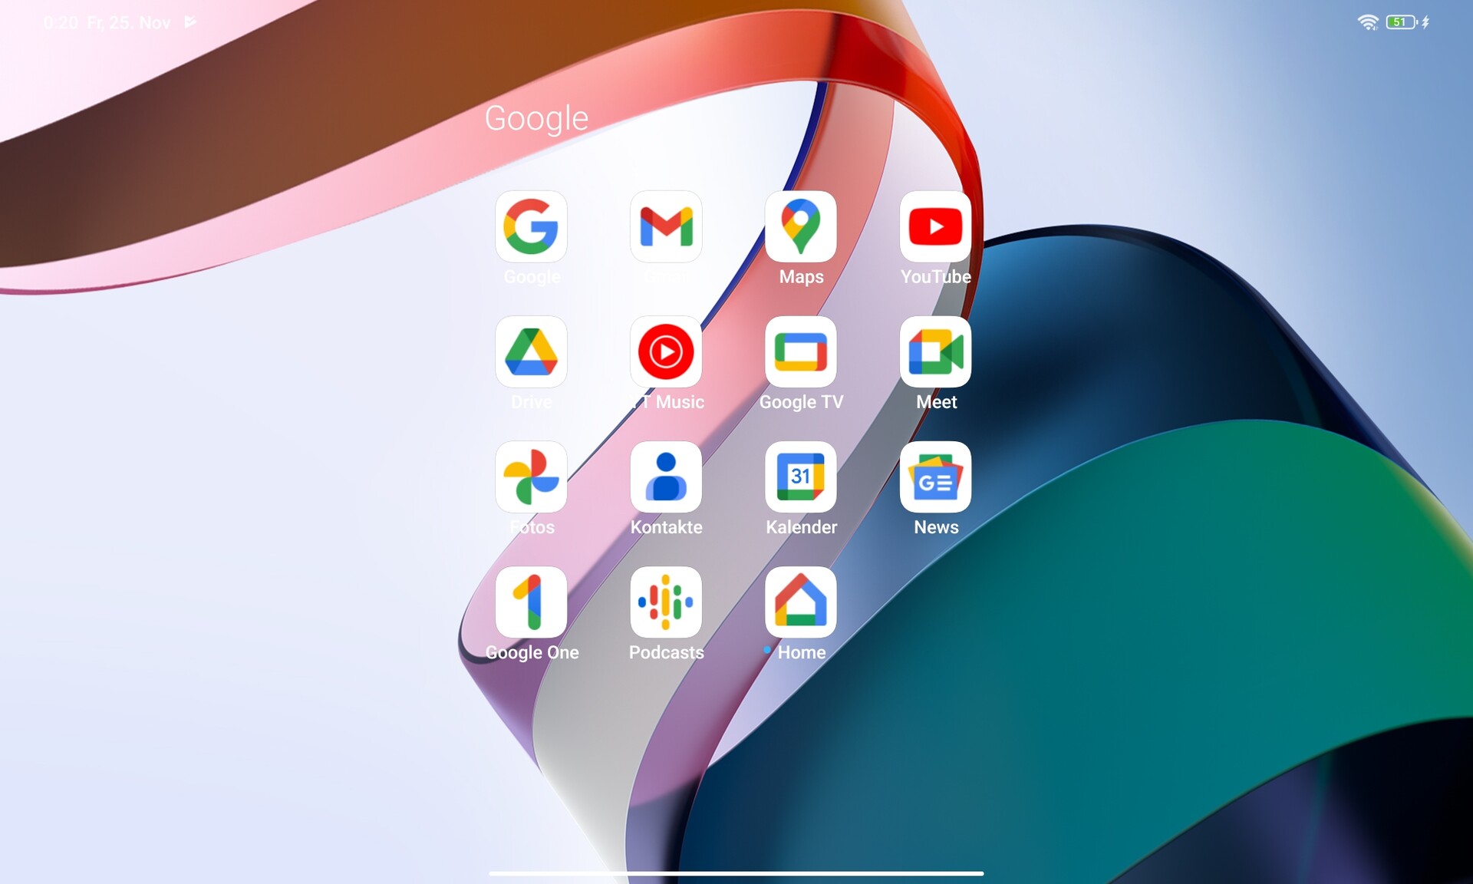Image resolution: width=1473 pixels, height=884 pixels.
Task: Launch the Google One app
Action: (531, 602)
